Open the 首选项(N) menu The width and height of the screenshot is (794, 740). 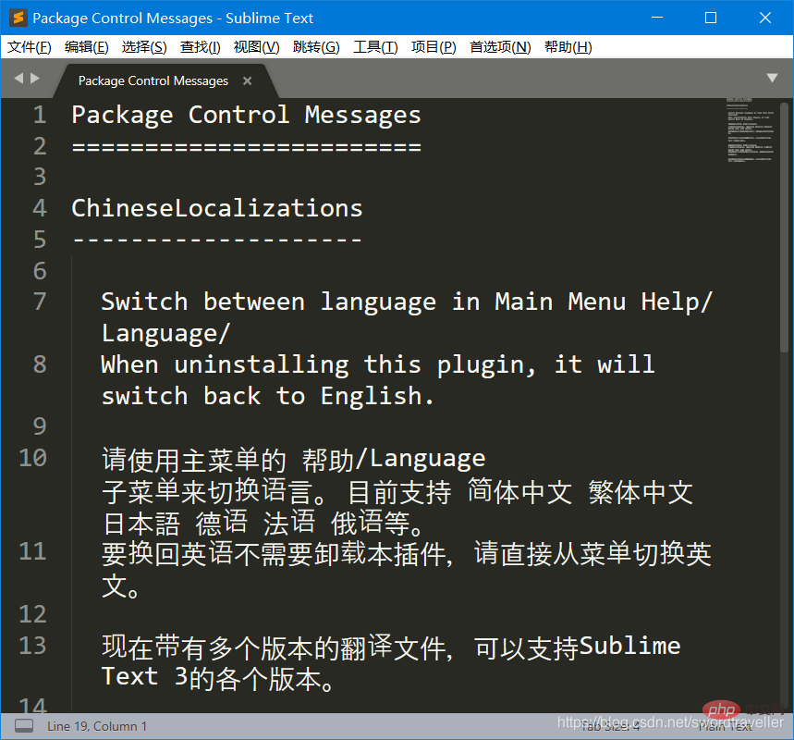pyautogui.click(x=500, y=47)
